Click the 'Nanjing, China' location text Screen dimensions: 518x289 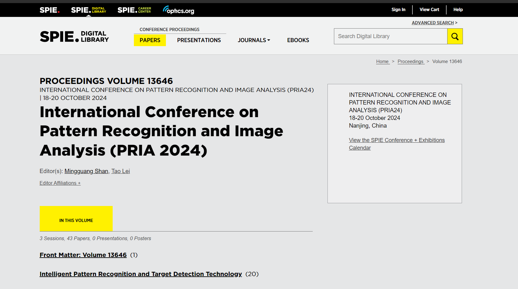[x=368, y=125]
